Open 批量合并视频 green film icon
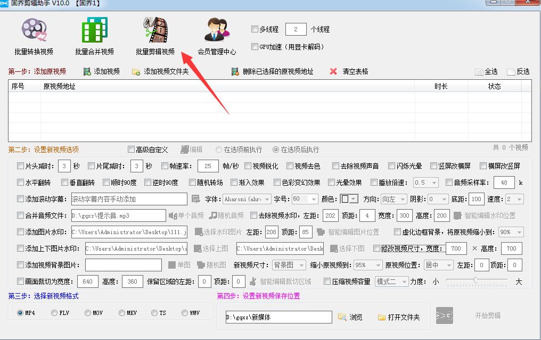The width and height of the screenshot is (541, 340). [x=95, y=30]
